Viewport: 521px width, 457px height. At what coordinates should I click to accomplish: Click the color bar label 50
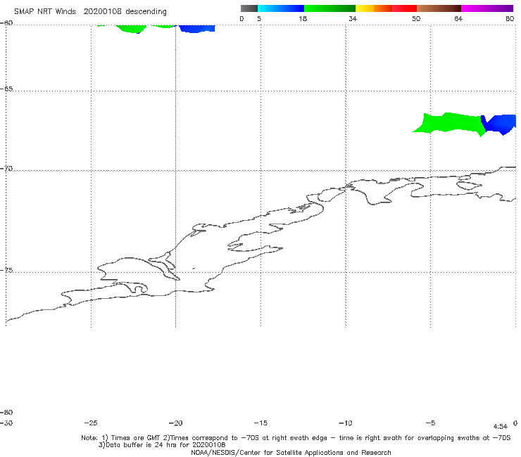416,18
